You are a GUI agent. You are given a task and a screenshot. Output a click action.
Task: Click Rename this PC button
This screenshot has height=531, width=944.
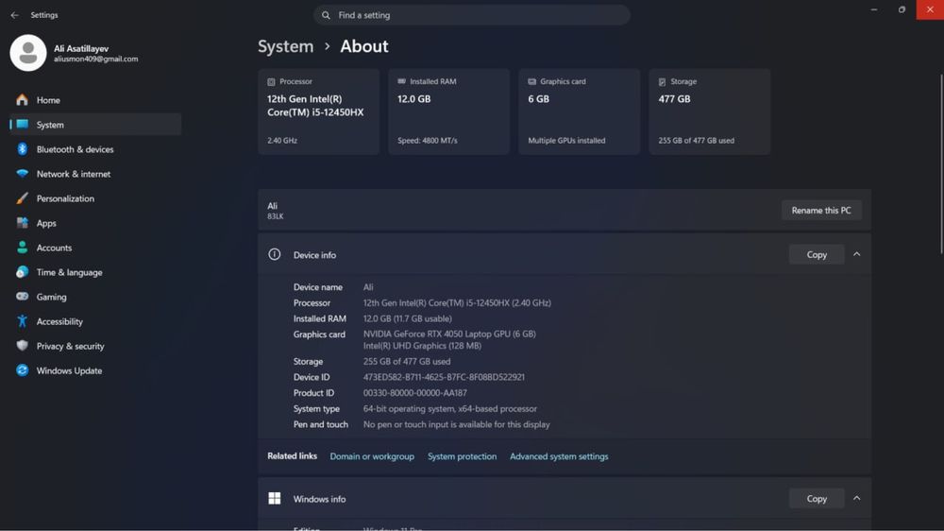[821, 211]
